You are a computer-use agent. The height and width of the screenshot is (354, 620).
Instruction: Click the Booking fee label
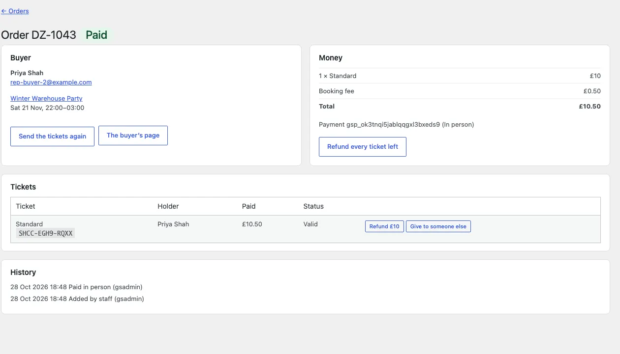[337, 91]
